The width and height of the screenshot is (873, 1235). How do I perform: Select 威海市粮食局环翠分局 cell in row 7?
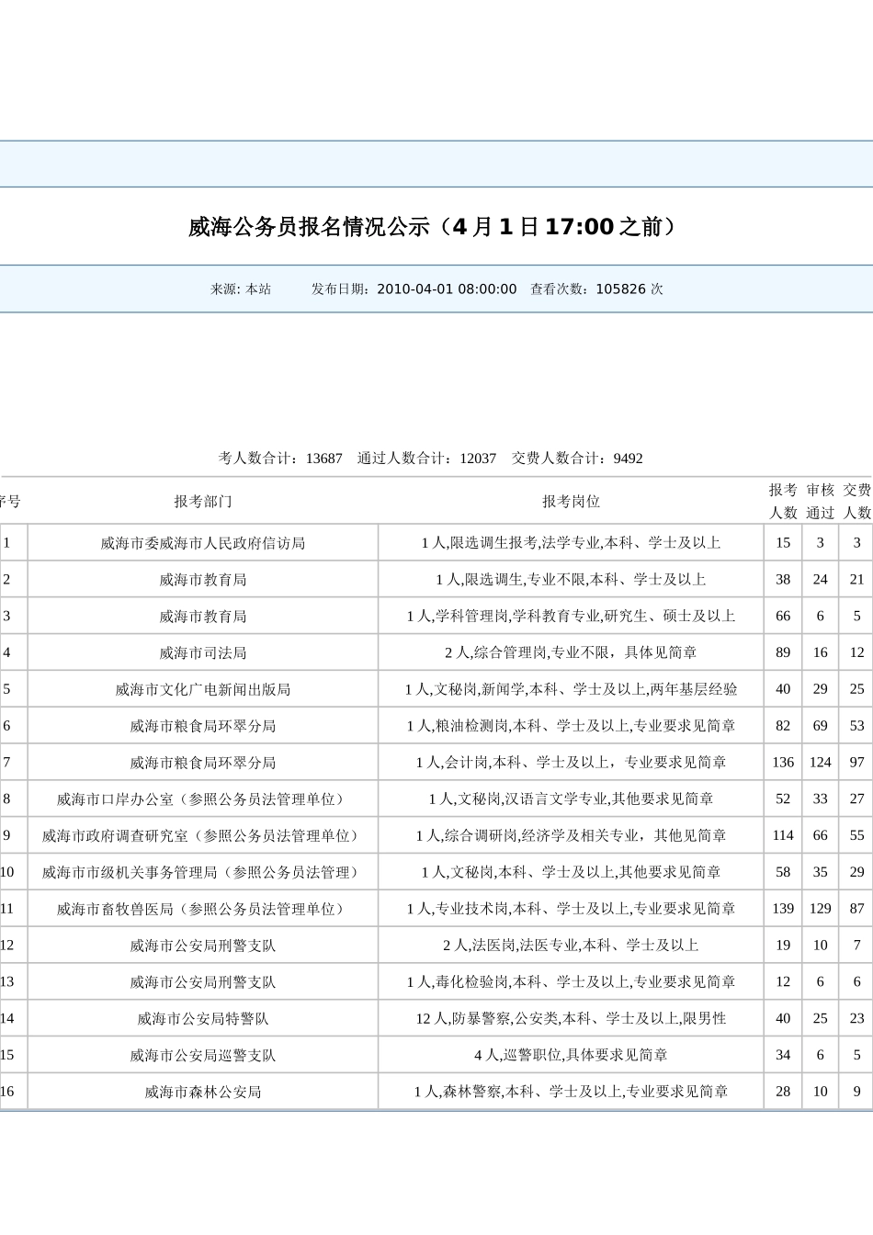tap(203, 763)
